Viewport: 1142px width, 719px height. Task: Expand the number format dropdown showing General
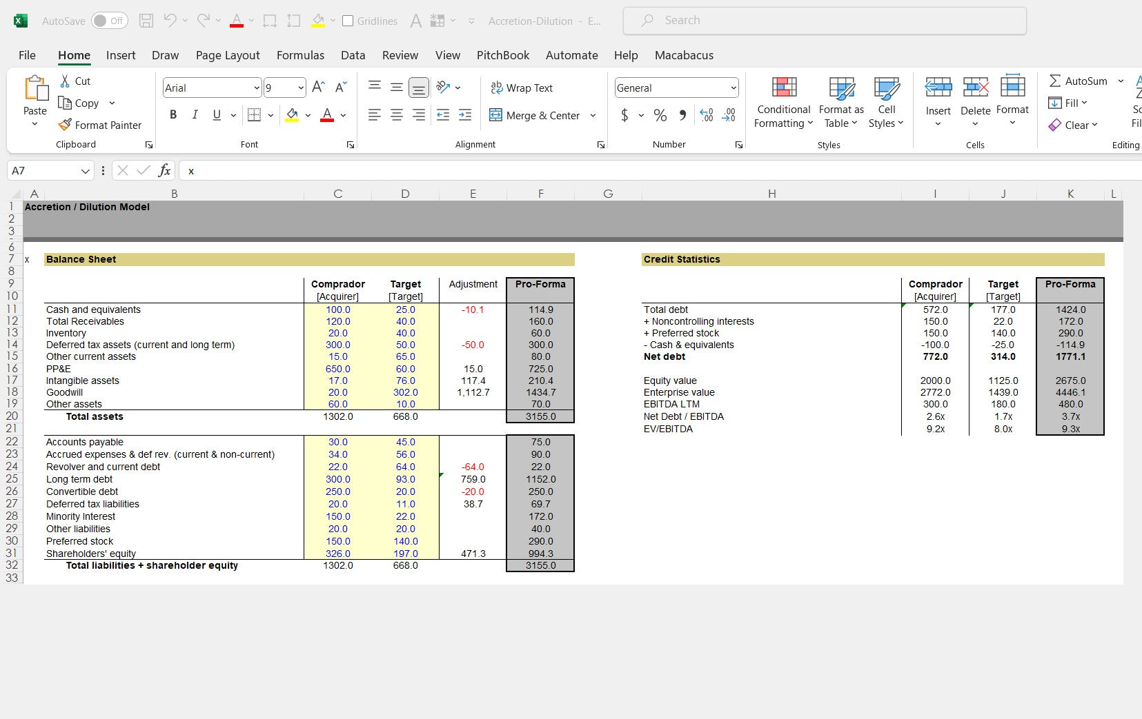click(733, 88)
